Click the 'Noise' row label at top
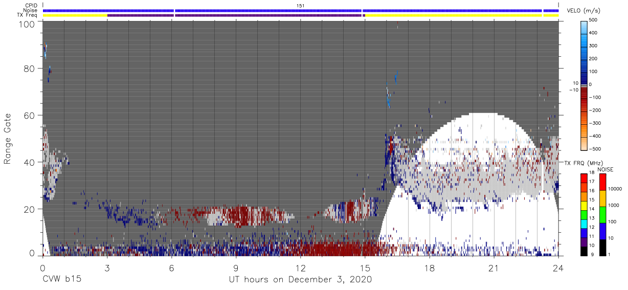This screenshot has height=290, width=628. tap(30, 10)
